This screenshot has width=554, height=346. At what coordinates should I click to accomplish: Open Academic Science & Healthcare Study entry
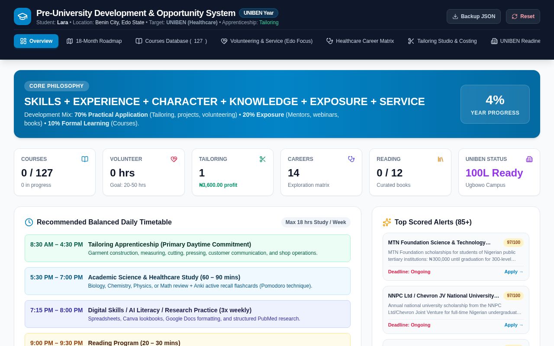point(187,281)
